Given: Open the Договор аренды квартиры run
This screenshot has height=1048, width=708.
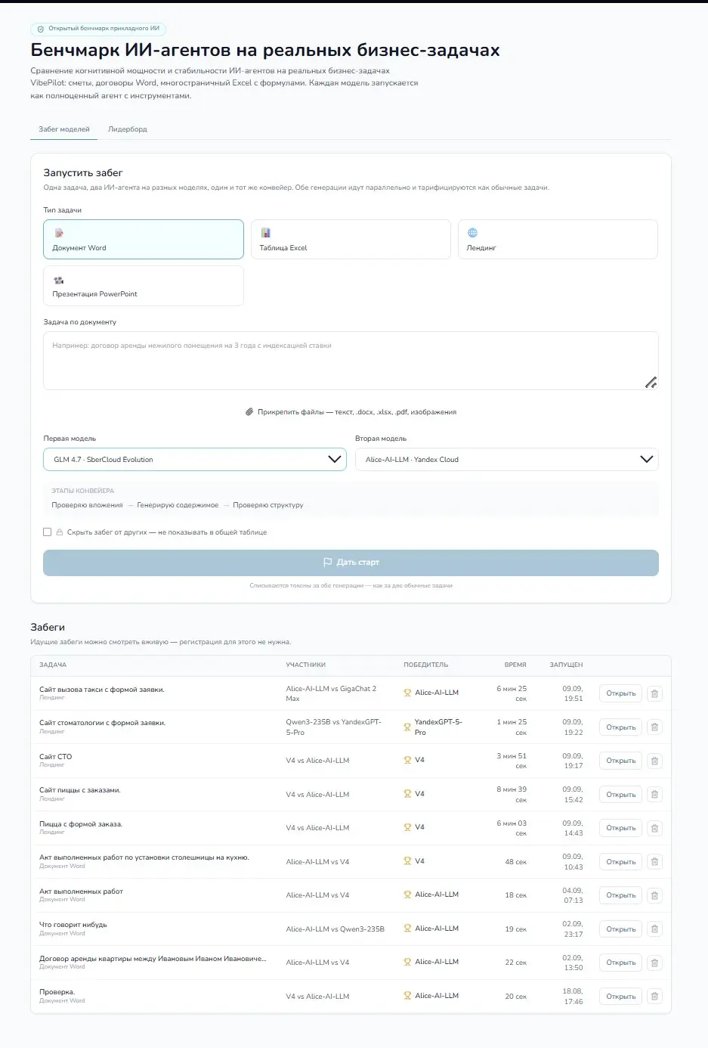Looking at the screenshot, I should coord(620,963).
